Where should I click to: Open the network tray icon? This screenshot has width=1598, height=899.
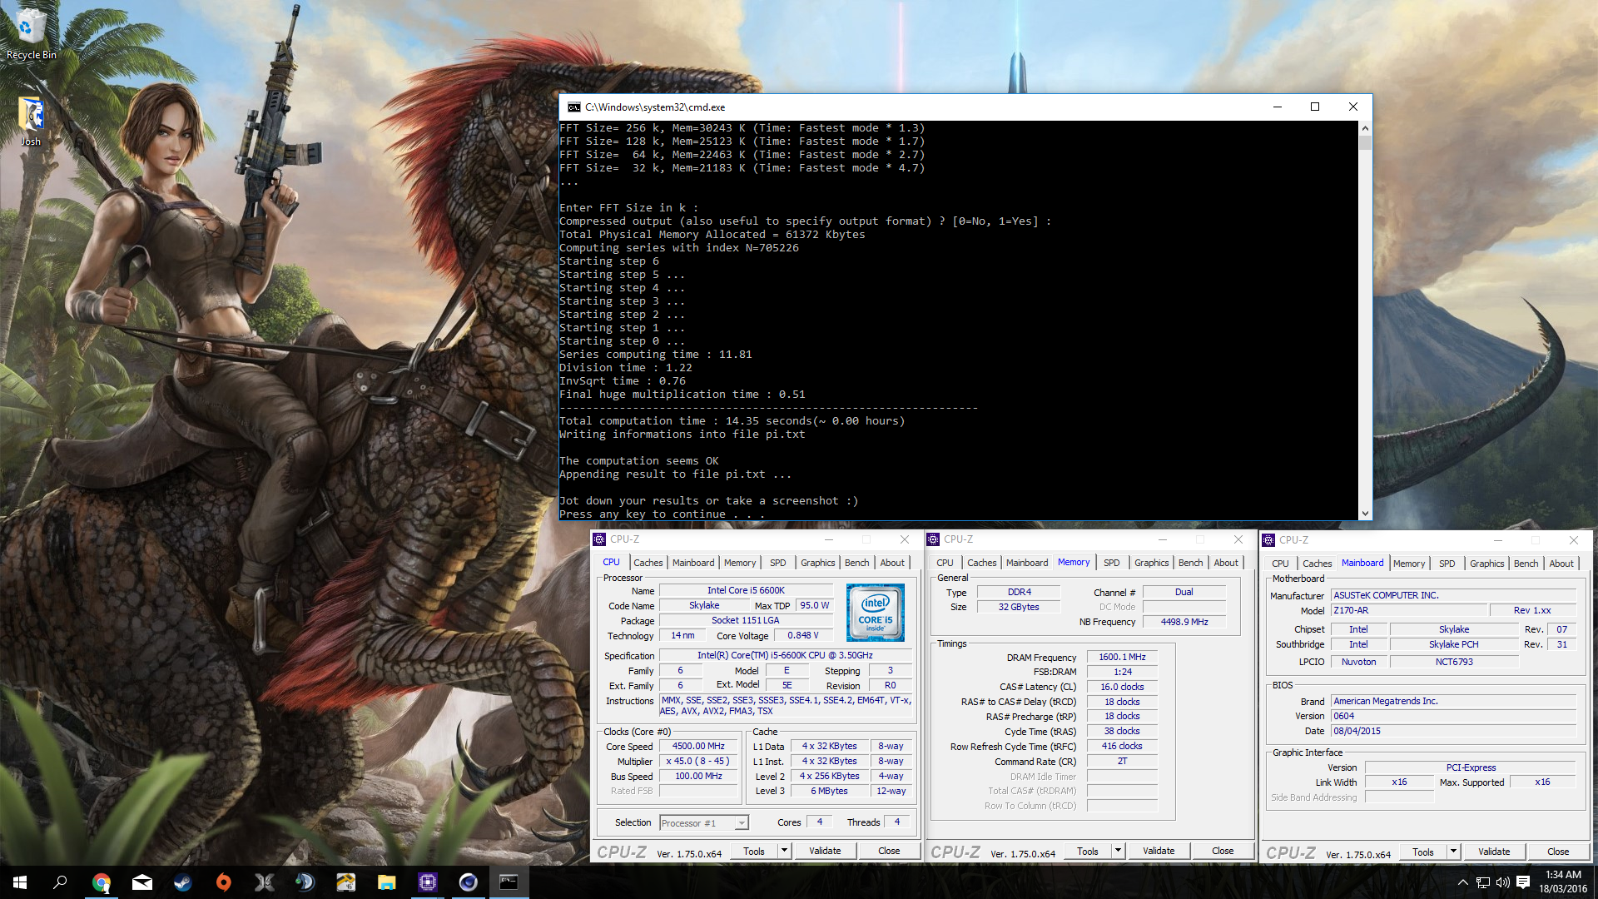[1483, 882]
